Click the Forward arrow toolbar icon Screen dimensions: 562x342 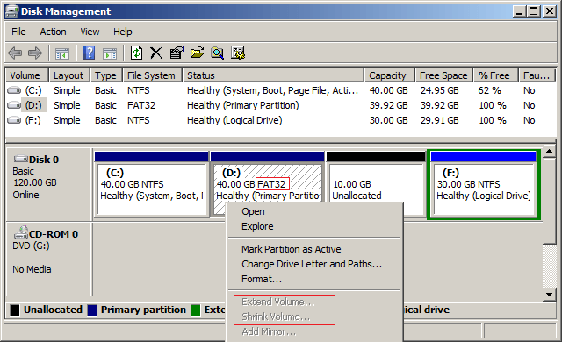coord(35,53)
